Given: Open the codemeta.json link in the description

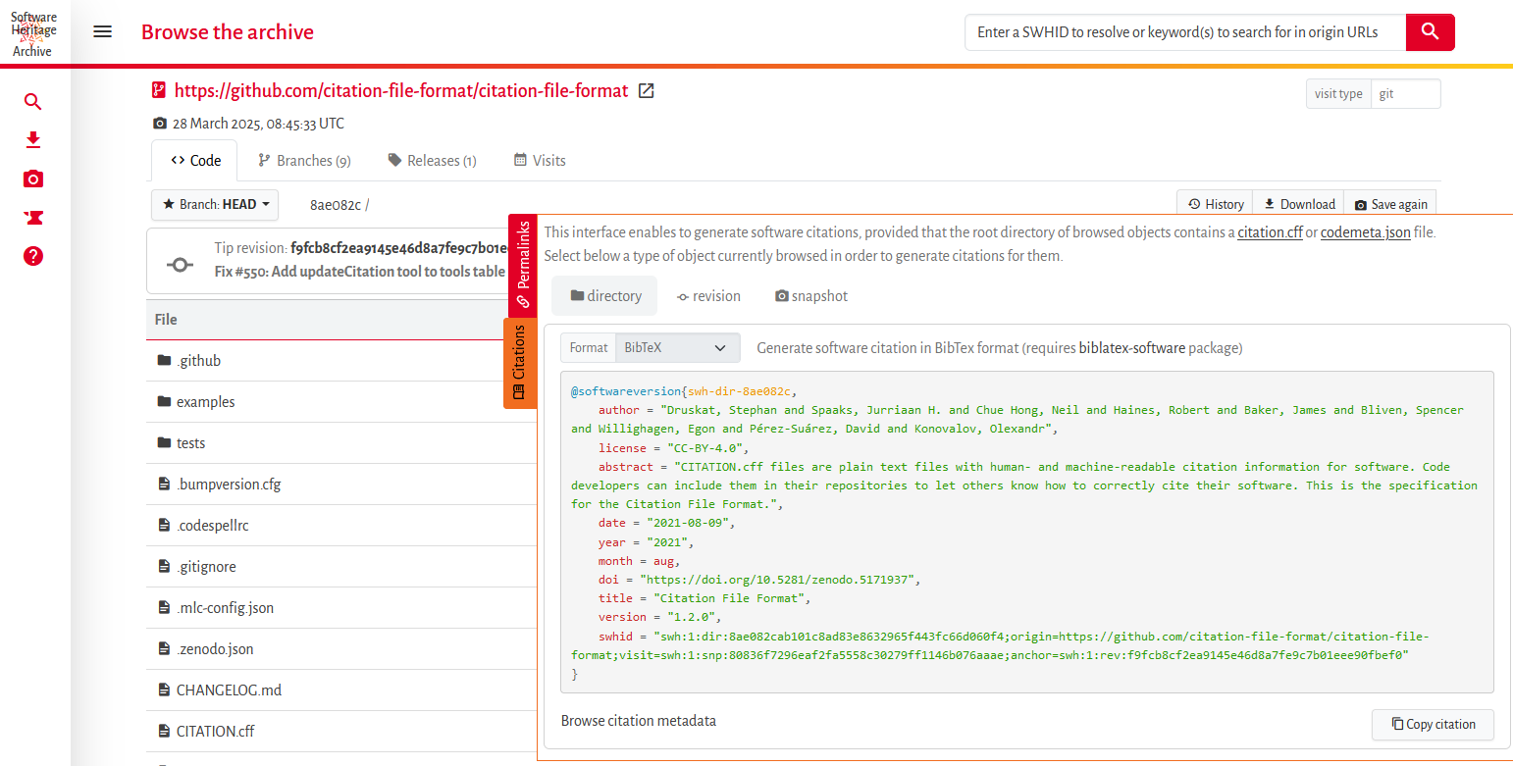Looking at the screenshot, I should coord(1365,232).
